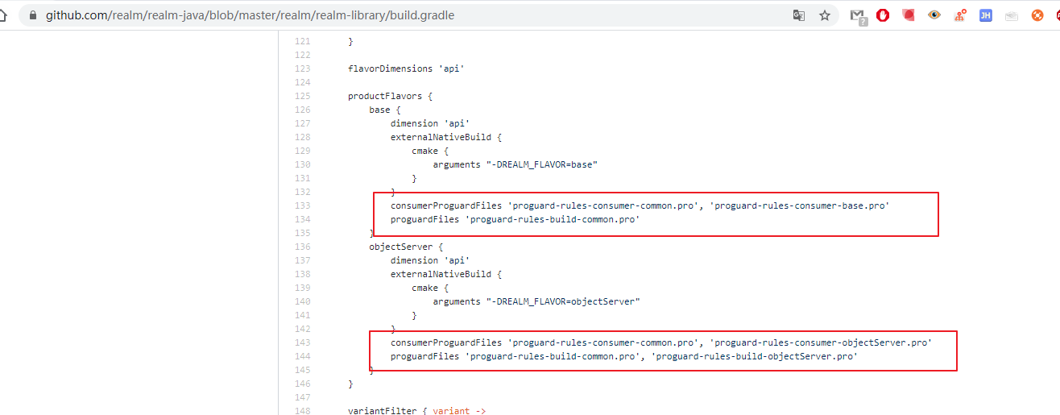1060x415 pixels.
Task: Open the blue JH extension
Action: (986, 15)
